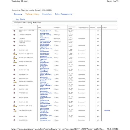
Task: Click instructor icon for Business Planning row
Action: tap(15, 81)
